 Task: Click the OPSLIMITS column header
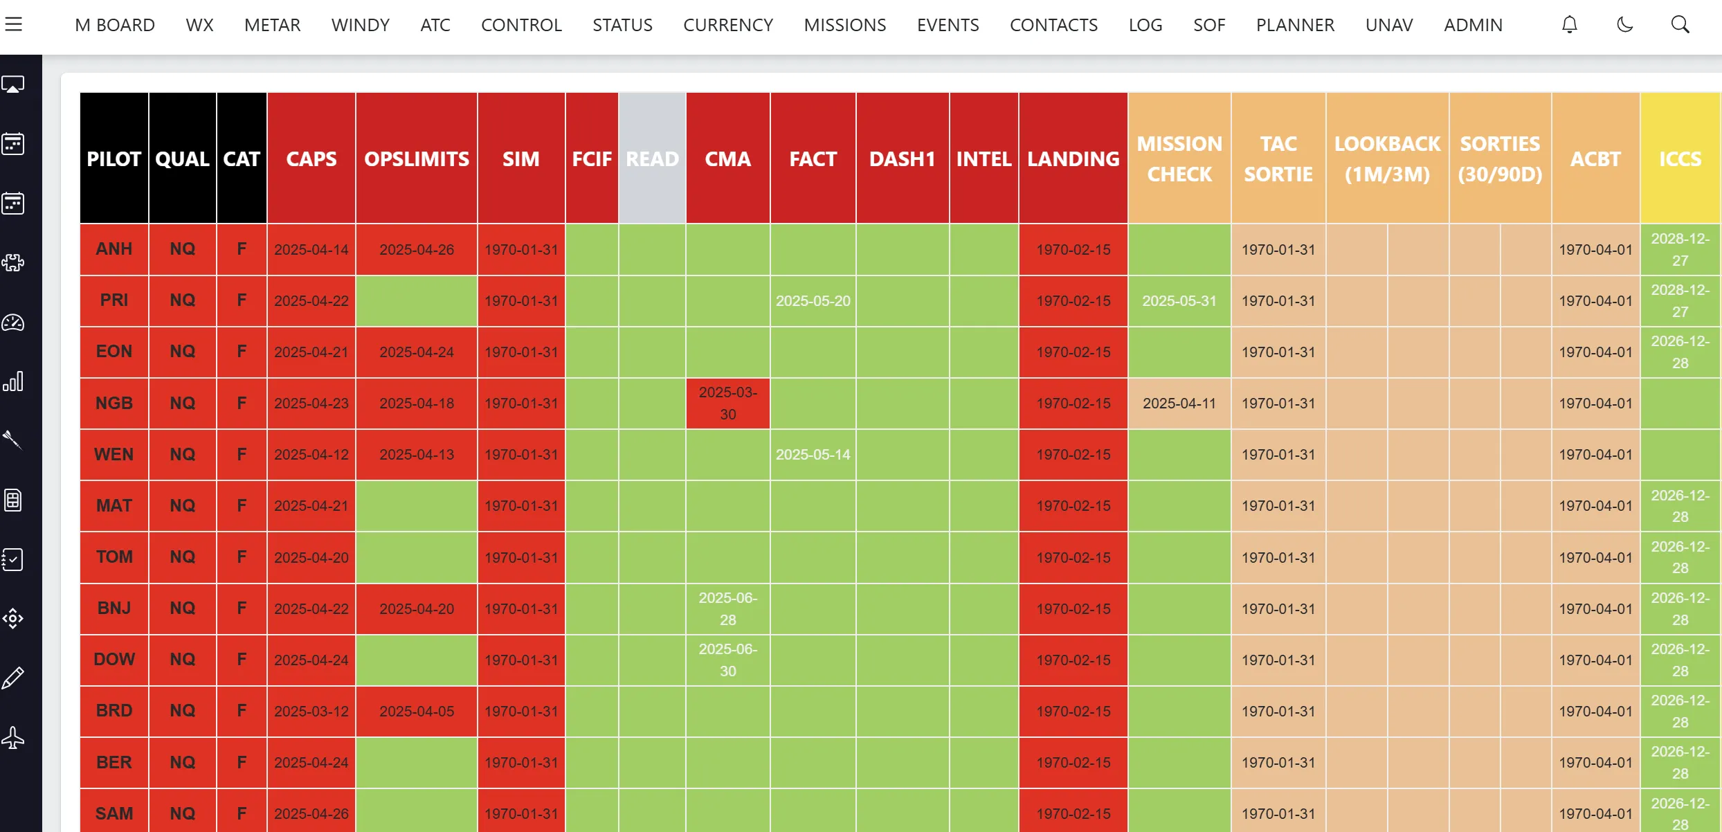click(416, 159)
